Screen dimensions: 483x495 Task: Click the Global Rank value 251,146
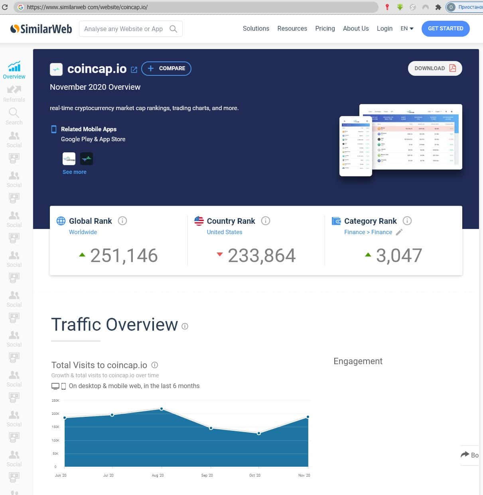pyautogui.click(x=124, y=256)
